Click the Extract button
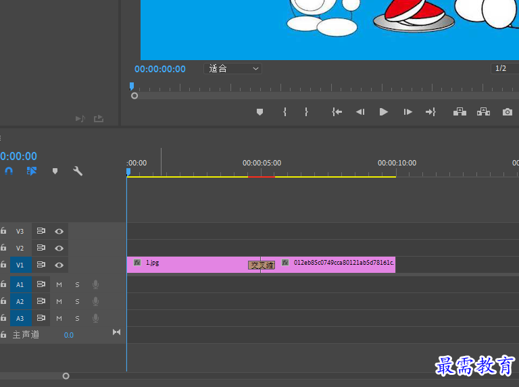Image resolution: width=519 pixels, height=387 pixels. tap(484, 112)
